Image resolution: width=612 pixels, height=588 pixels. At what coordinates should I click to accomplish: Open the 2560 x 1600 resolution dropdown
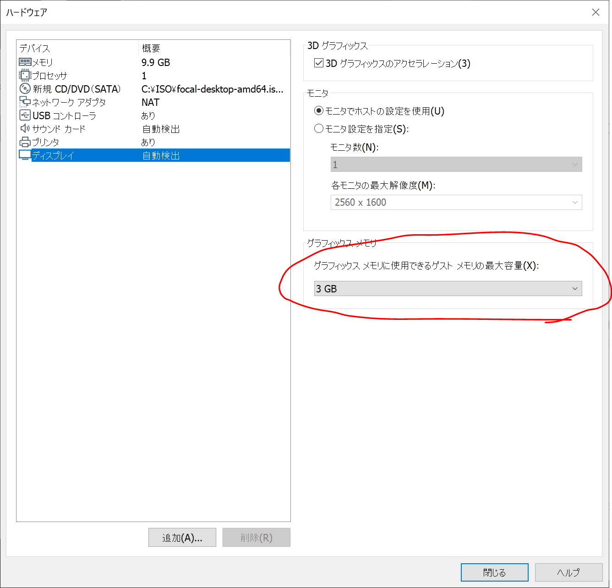coord(456,203)
